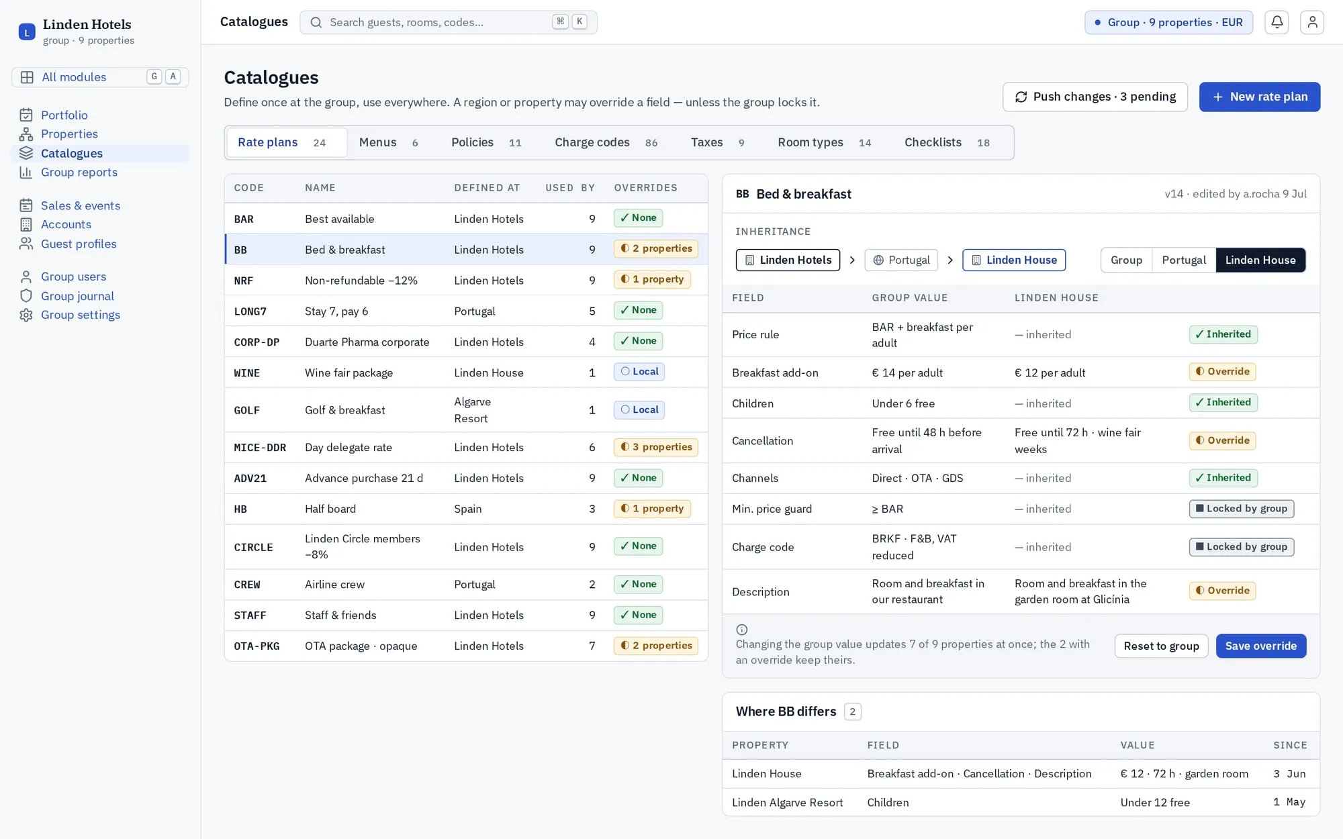1343x839 pixels.
Task: Click Portugal inheritance breadcrumb chip
Action: pos(901,260)
